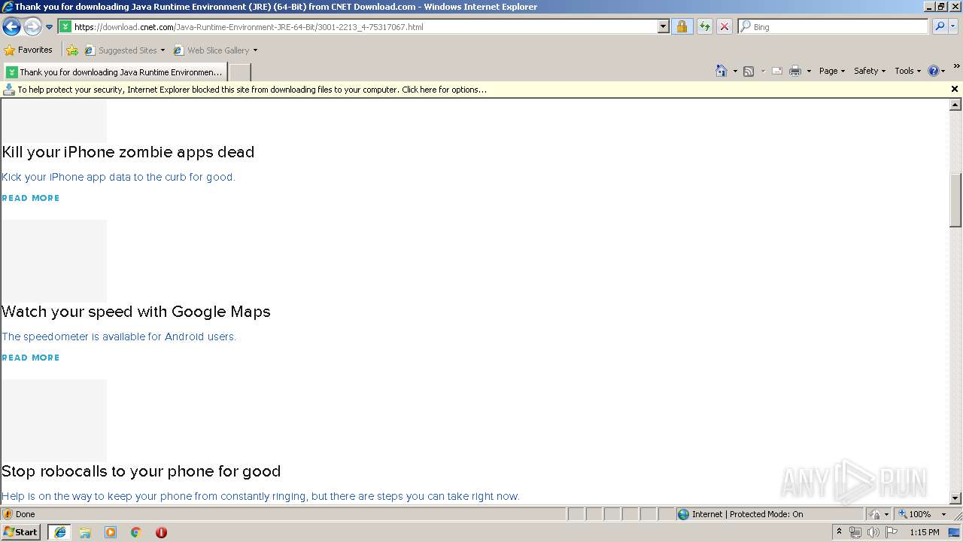Screen dimensions: 963x542
Task: Open Suggested Sites link
Action: (x=124, y=50)
